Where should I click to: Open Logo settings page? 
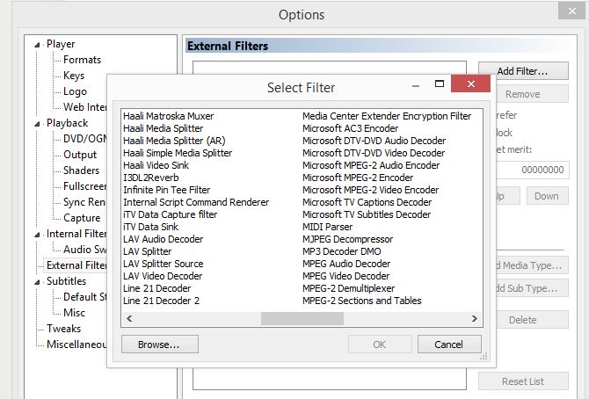point(75,91)
